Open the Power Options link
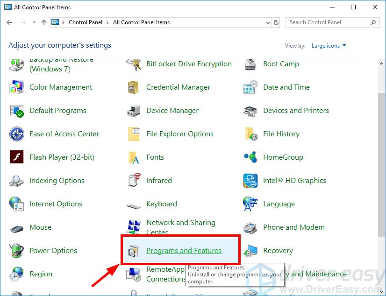Image resolution: width=386 pixels, height=296 pixels. (53, 251)
